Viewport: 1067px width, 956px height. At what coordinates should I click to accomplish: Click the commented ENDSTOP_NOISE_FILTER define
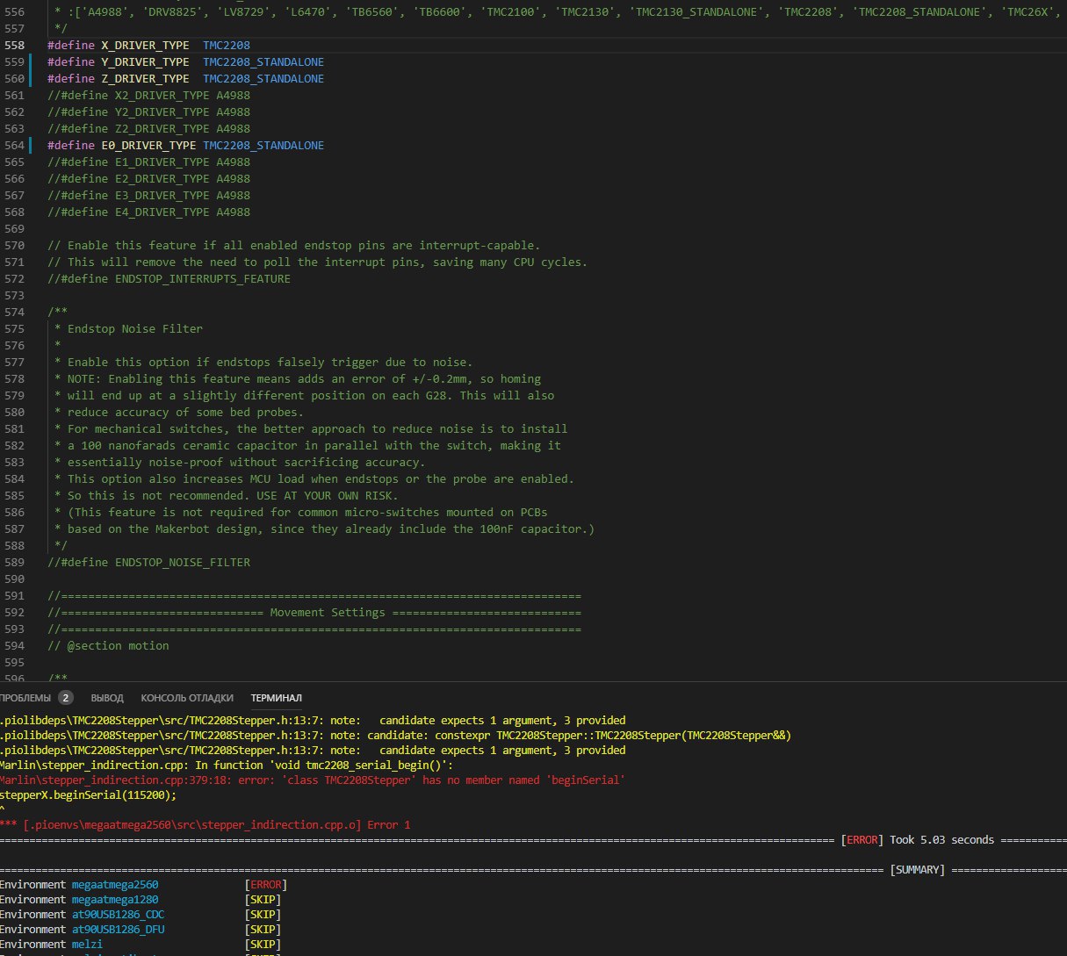148,563
